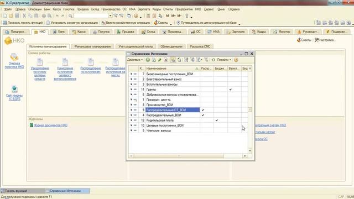Click the orange Help icon in Источники toolbar
The width and height of the screenshot is (354, 199).
tap(236, 60)
